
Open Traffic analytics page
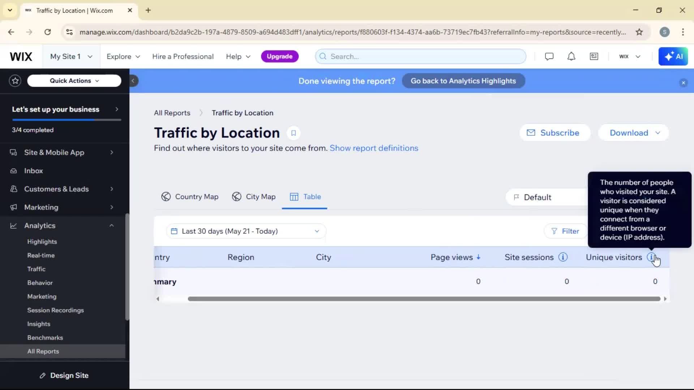pyautogui.click(x=36, y=269)
